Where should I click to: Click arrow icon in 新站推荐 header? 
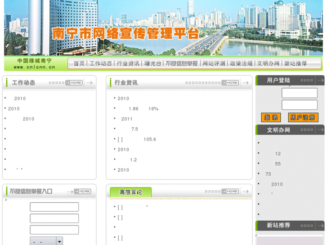[321, 225]
